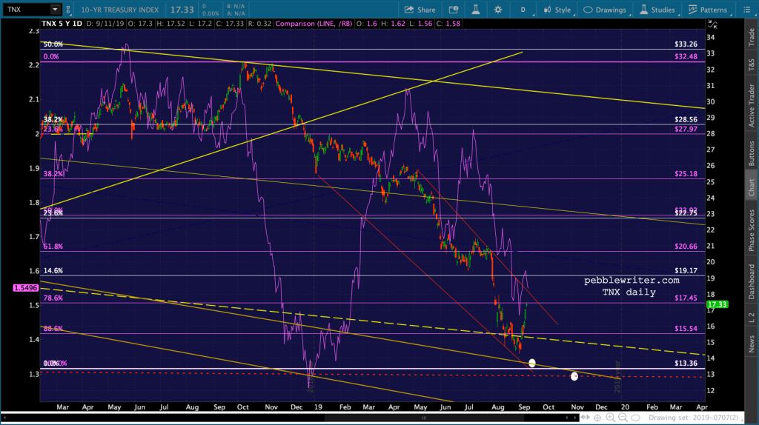Click the Share button in the toolbar
Image resolution: width=759 pixels, height=425 pixels.
pyautogui.click(x=420, y=10)
